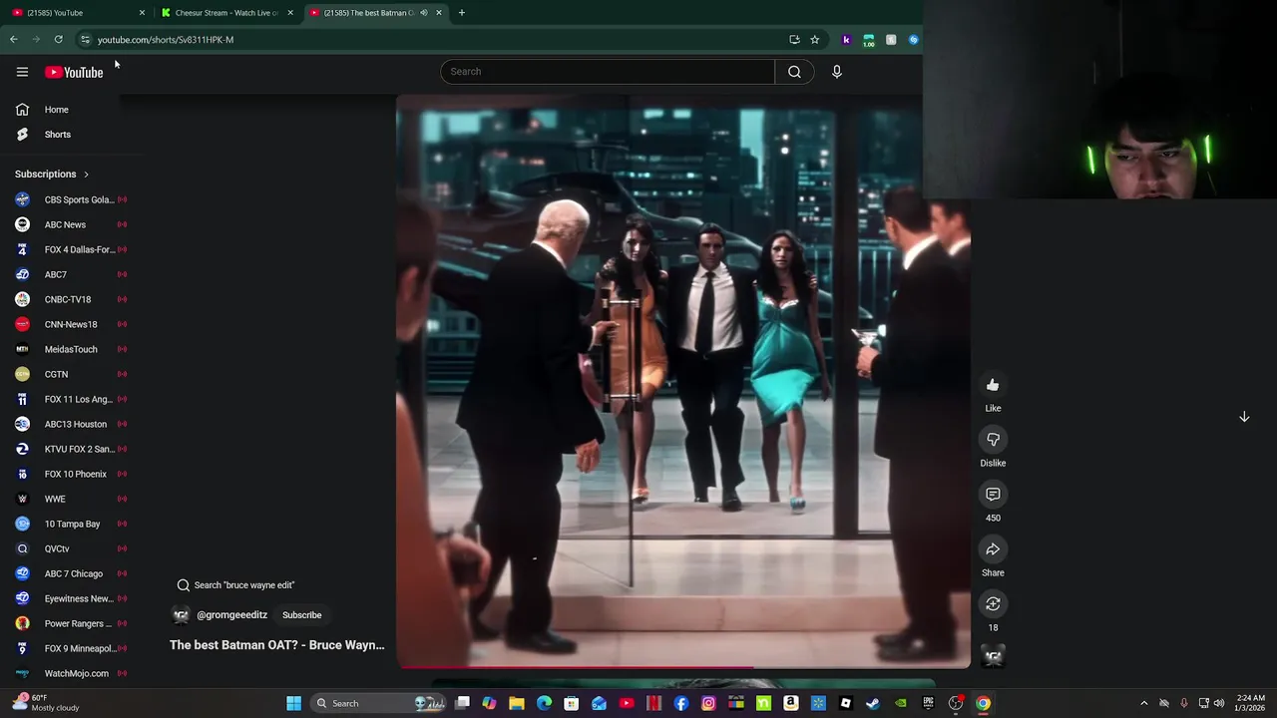Open the comments with 450 count
Image resolution: width=1277 pixels, height=718 pixels.
coord(993,495)
